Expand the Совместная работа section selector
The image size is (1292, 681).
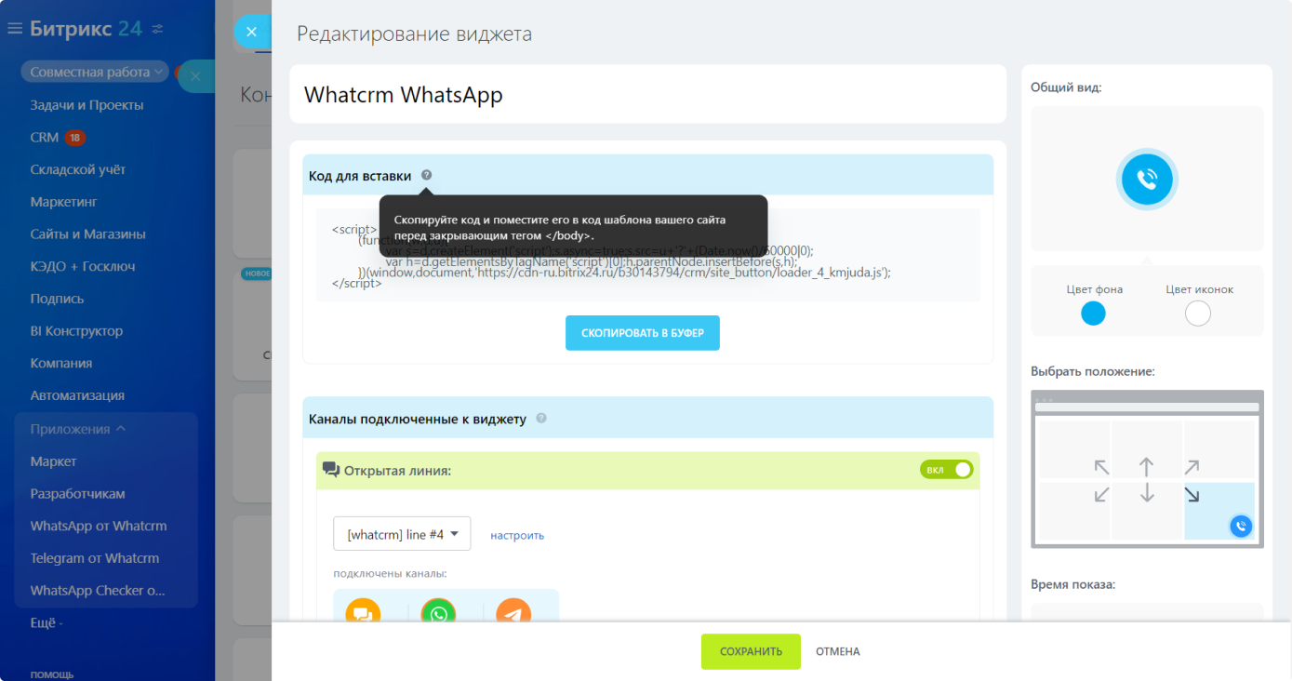click(95, 72)
